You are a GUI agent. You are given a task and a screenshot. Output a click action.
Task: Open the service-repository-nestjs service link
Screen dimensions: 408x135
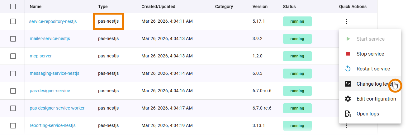(53, 21)
